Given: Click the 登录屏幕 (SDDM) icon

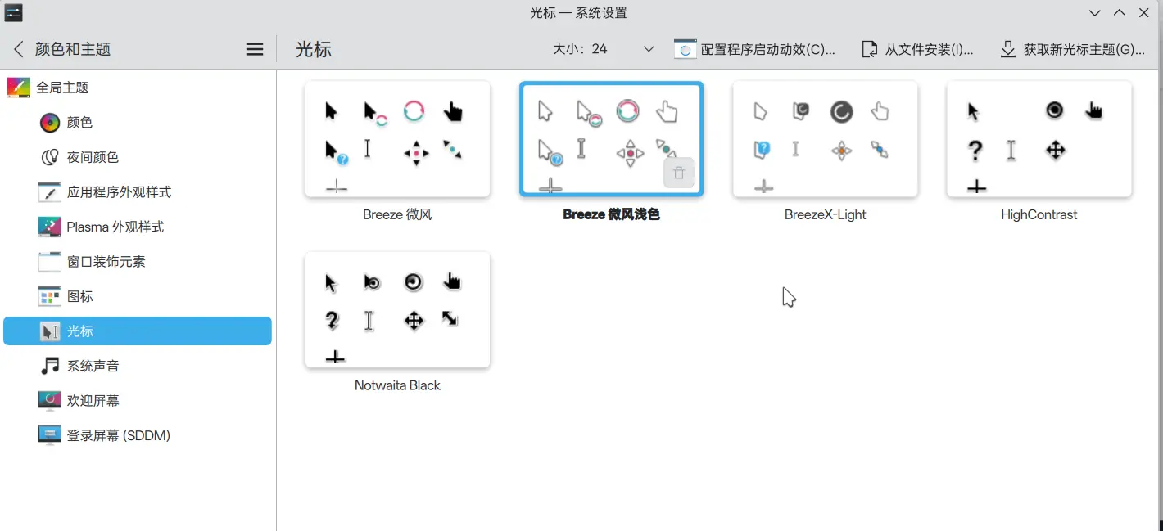Looking at the screenshot, I should [50, 435].
